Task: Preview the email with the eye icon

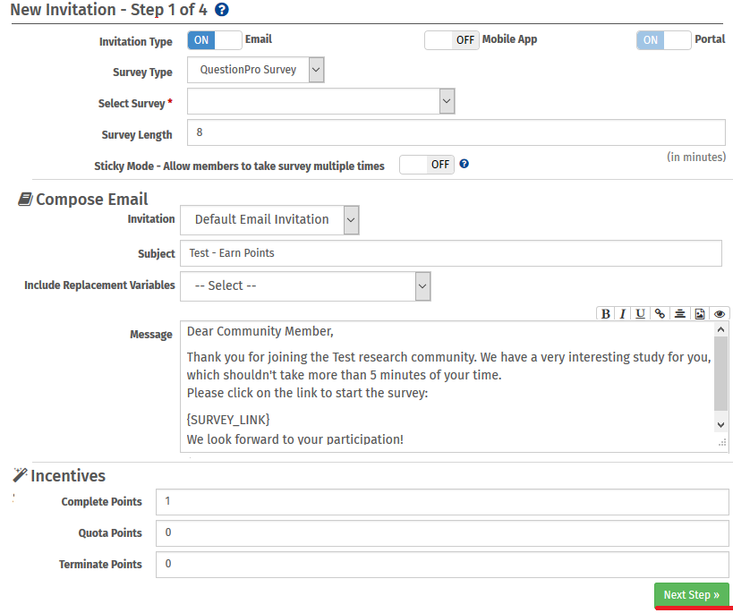Action: coord(719,313)
